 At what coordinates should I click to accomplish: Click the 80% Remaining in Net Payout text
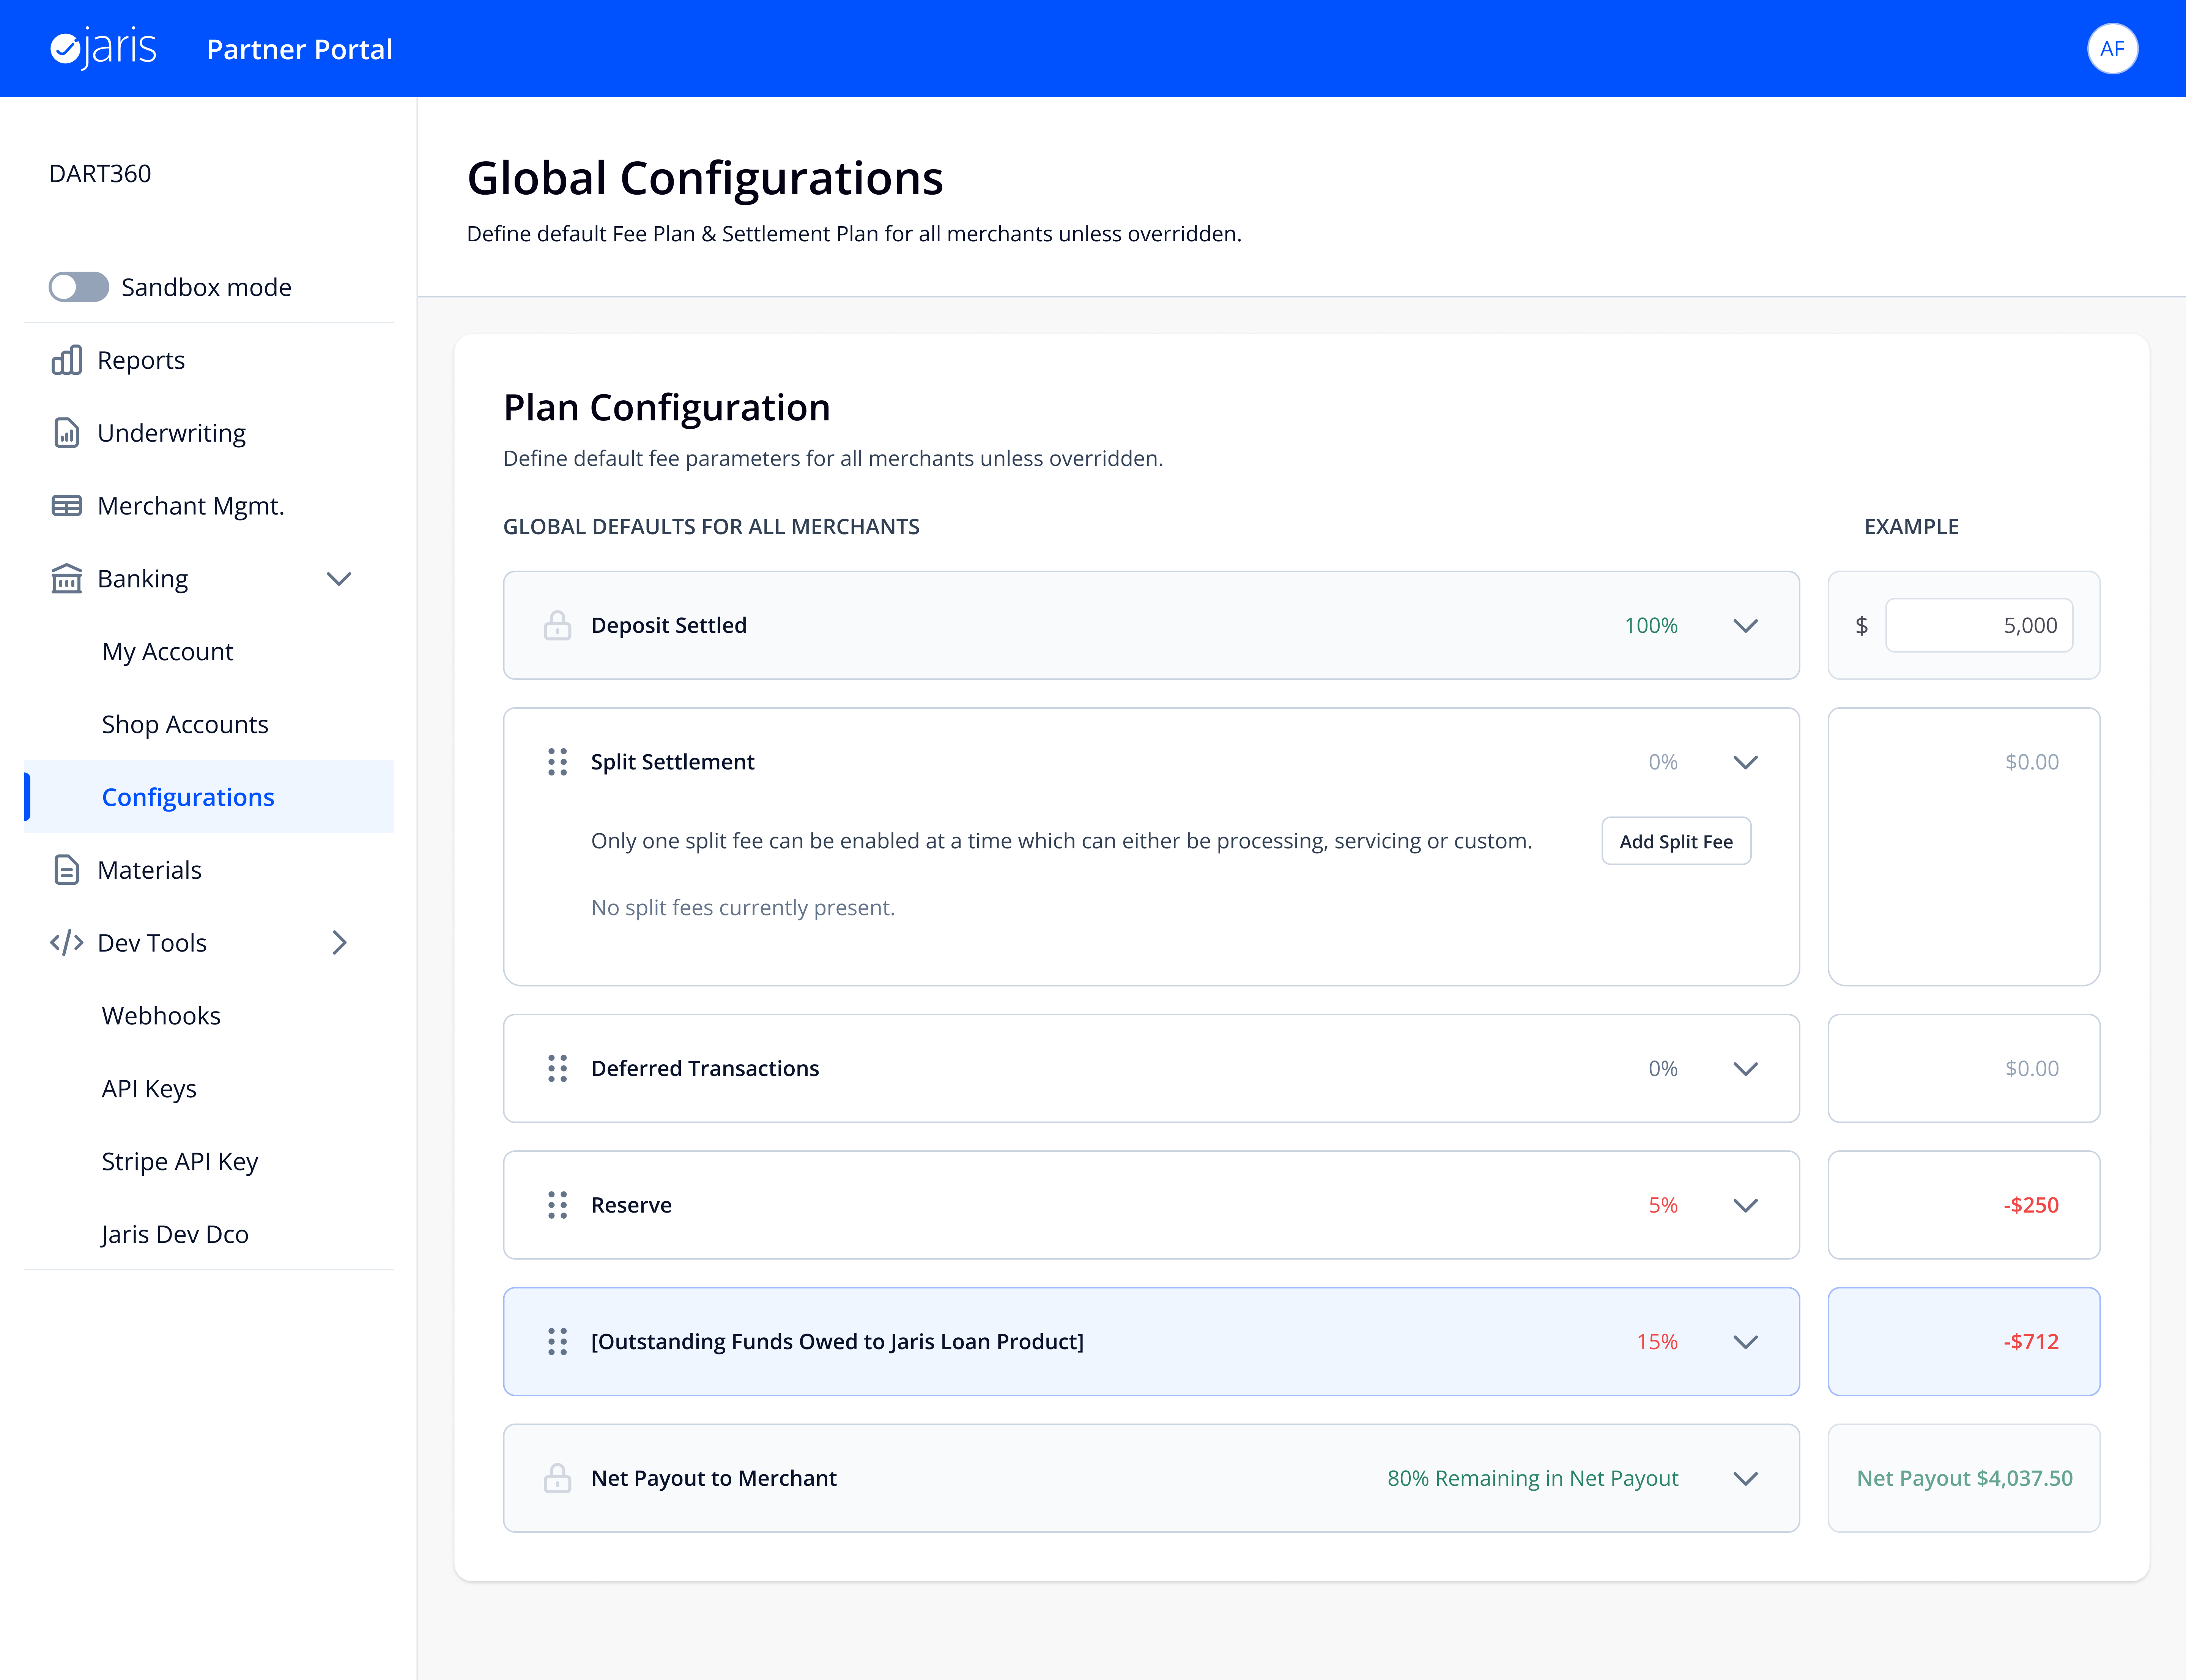1533,1478
